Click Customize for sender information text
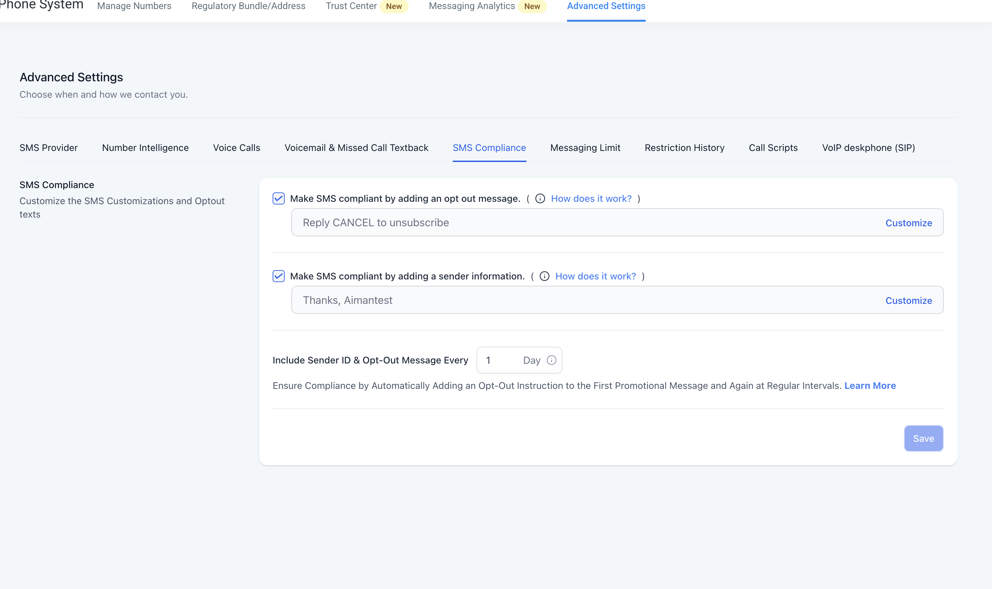The image size is (992, 589). pyautogui.click(x=908, y=301)
